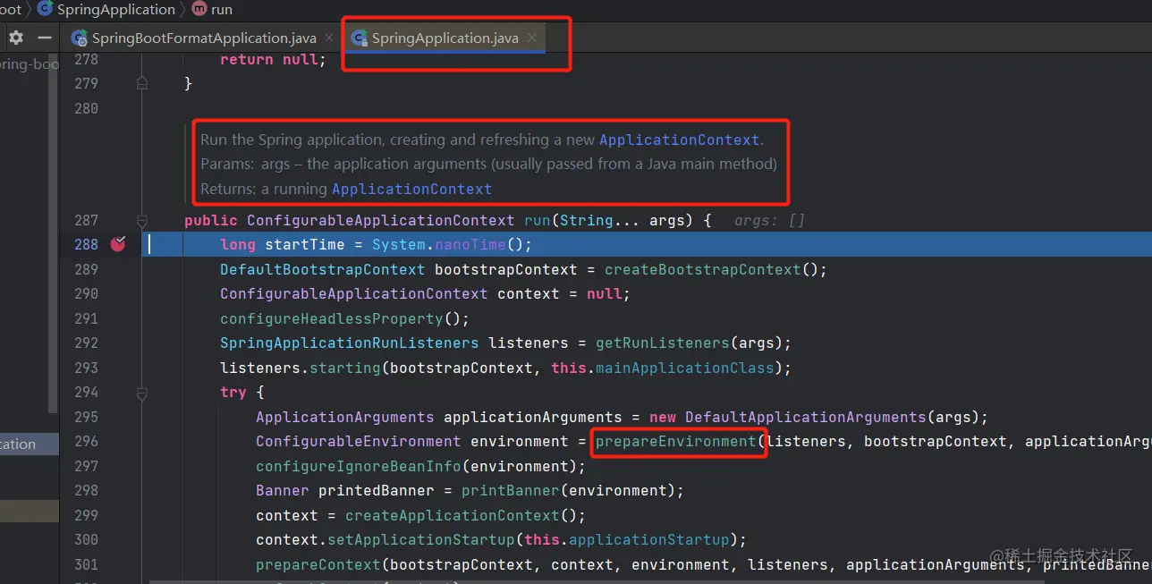Click the file icon on SpringBootFormatApplication.java tab
The width and height of the screenshot is (1152, 584).
click(79, 38)
